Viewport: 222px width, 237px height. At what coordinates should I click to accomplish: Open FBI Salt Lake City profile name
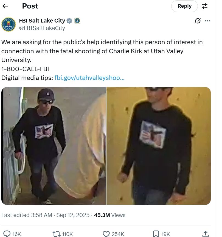[42, 21]
